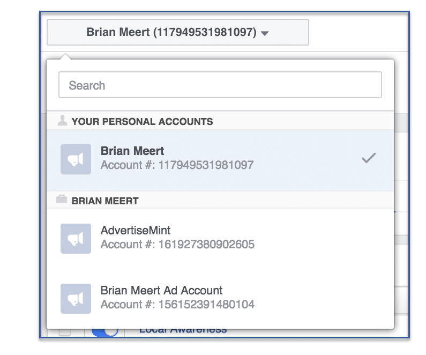
Task: Click the megaphone icon beside AdvertiseMint
Action: (x=76, y=239)
